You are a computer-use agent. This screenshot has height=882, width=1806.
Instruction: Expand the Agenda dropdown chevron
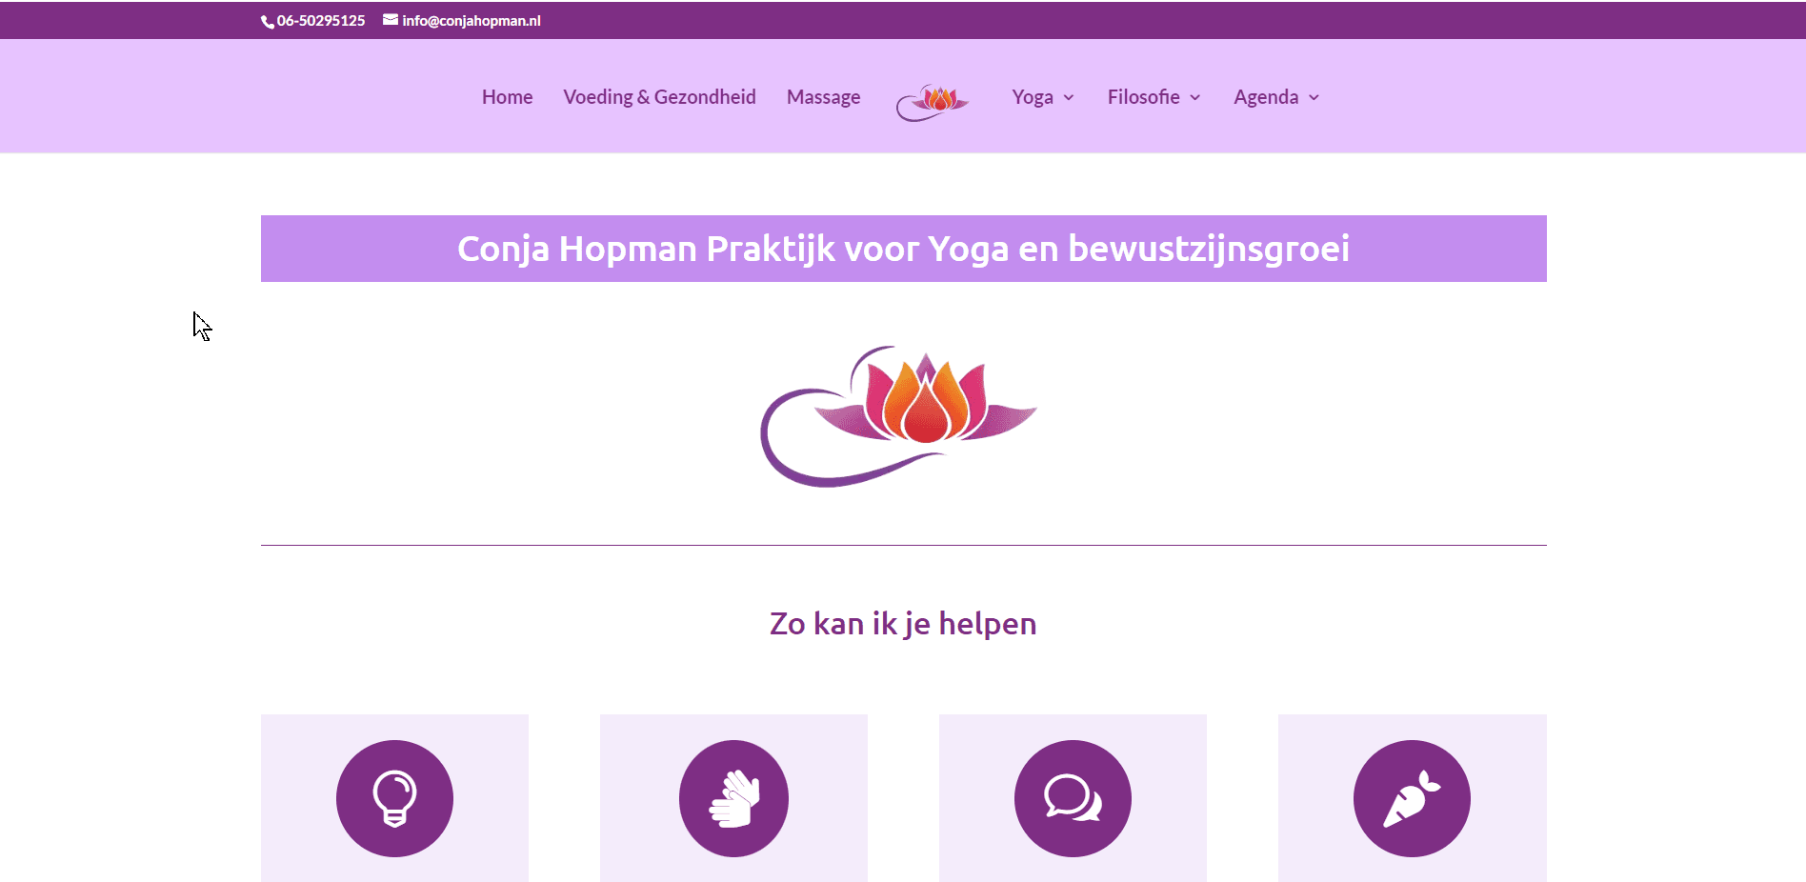pyautogui.click(x=1314, y=98)
